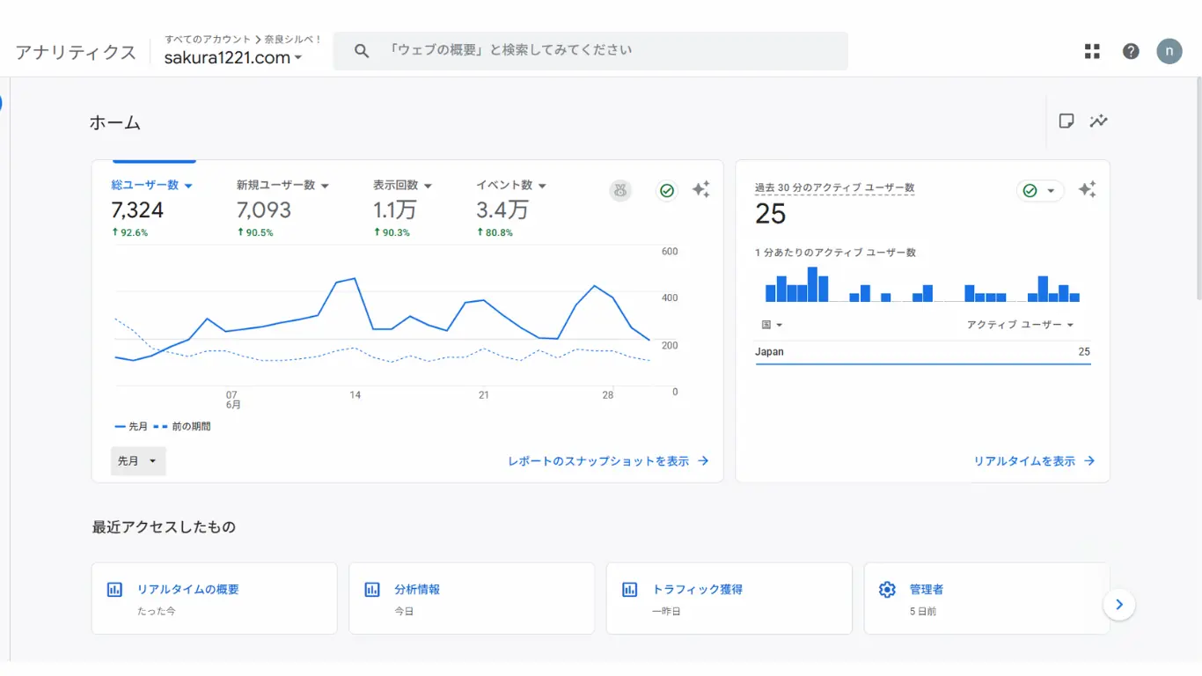The height and width of the screenshot is (676, 1202).
Task: Open the リアルタイムの概要 recent card
Action: pos(215,599)
